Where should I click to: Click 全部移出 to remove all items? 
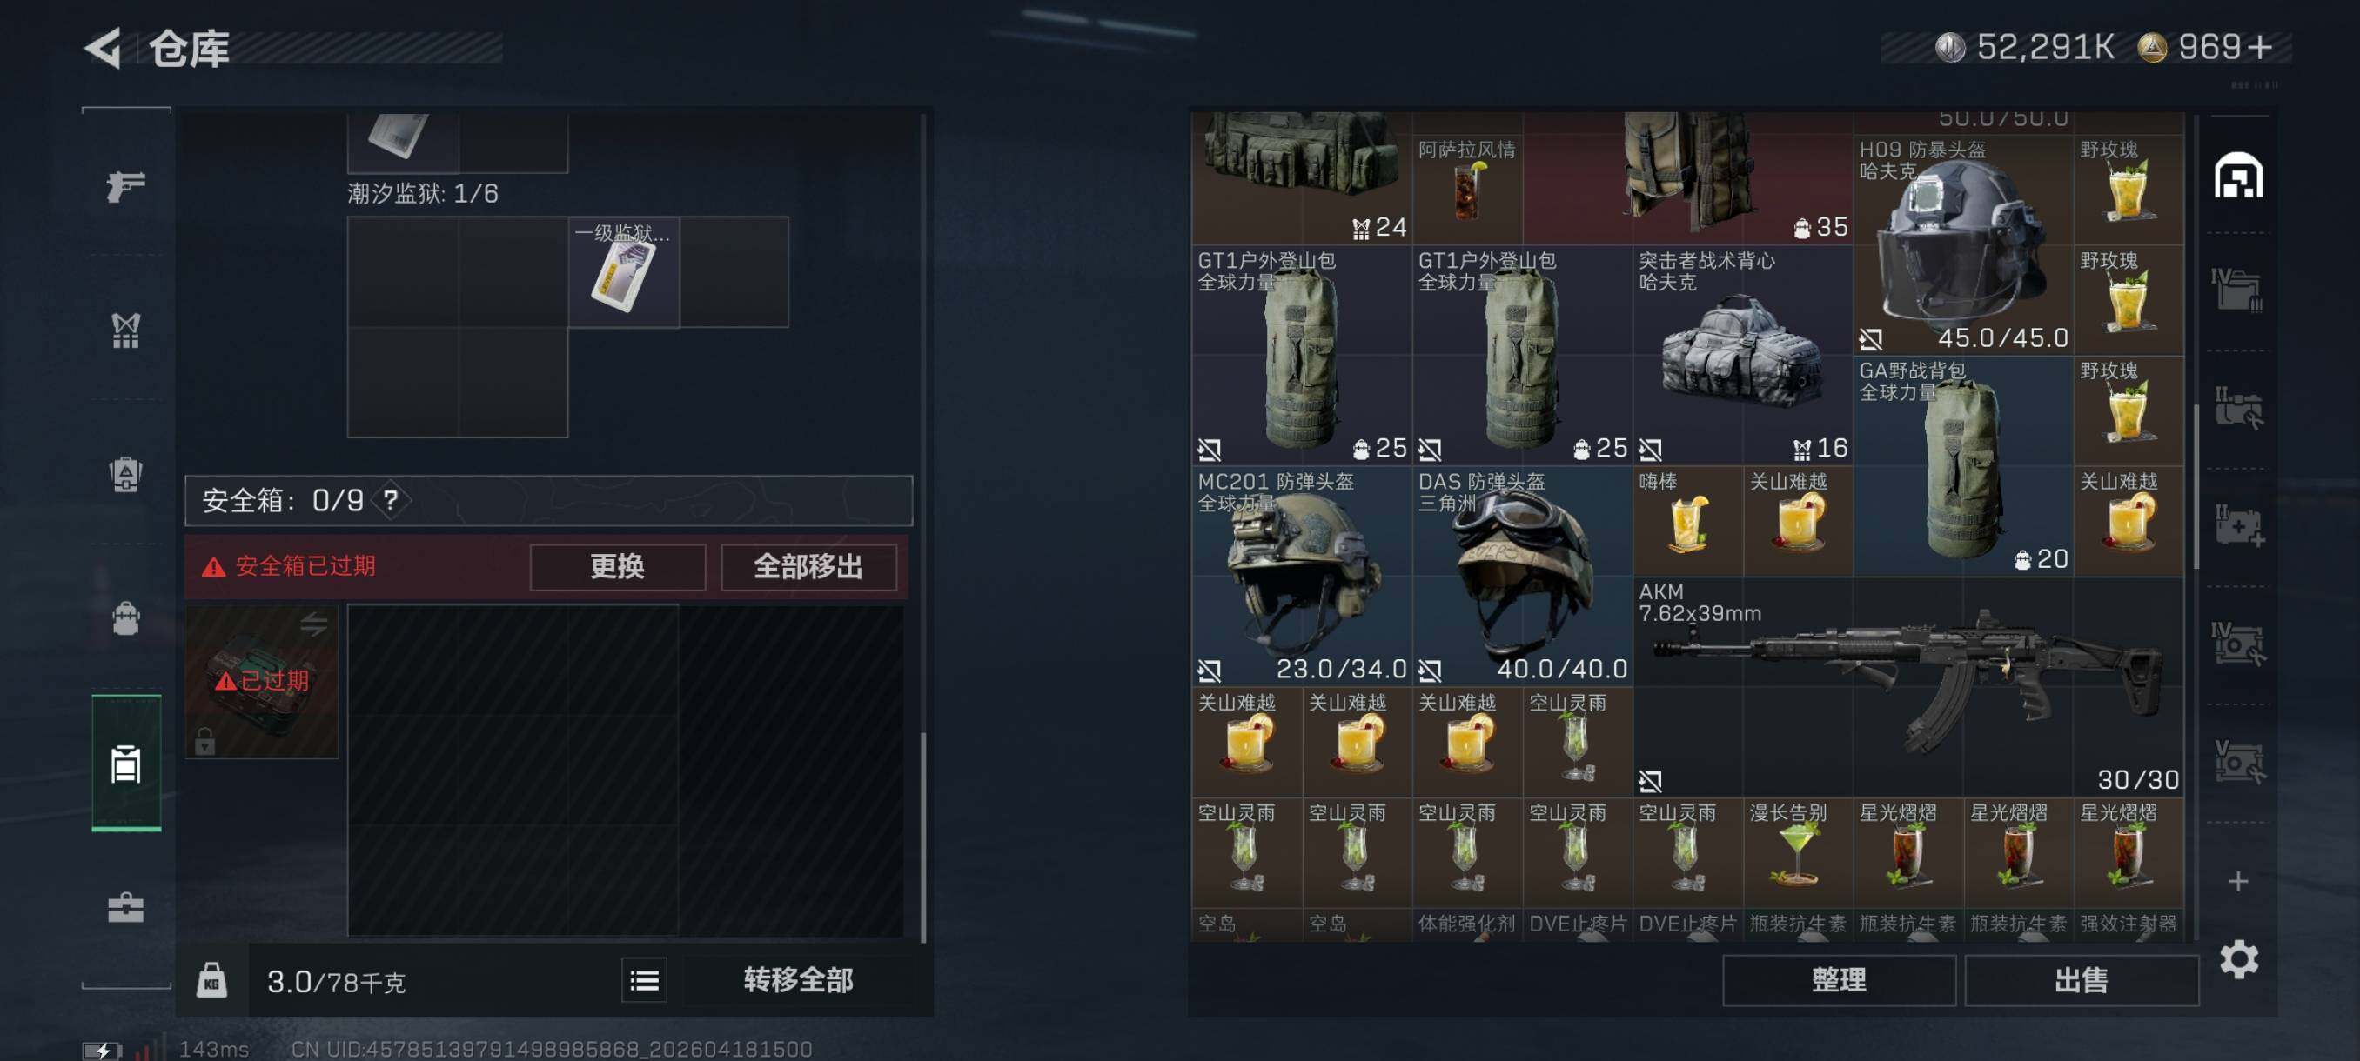click(808, 567)
